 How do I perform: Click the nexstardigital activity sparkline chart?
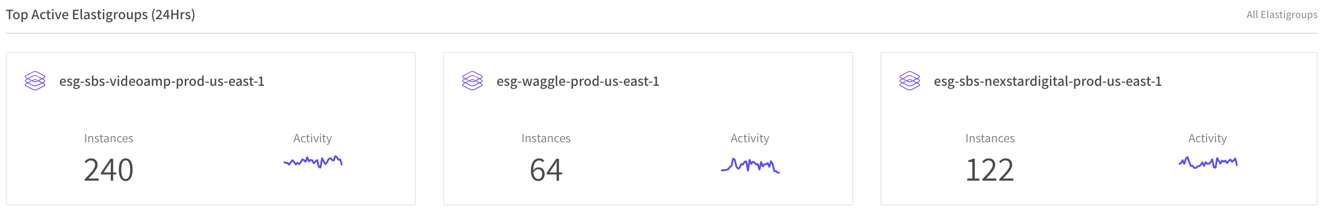(x=1208, y=163)
